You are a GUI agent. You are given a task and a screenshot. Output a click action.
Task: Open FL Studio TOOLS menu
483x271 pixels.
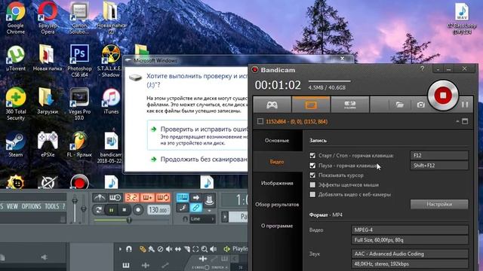coord(52,206)
